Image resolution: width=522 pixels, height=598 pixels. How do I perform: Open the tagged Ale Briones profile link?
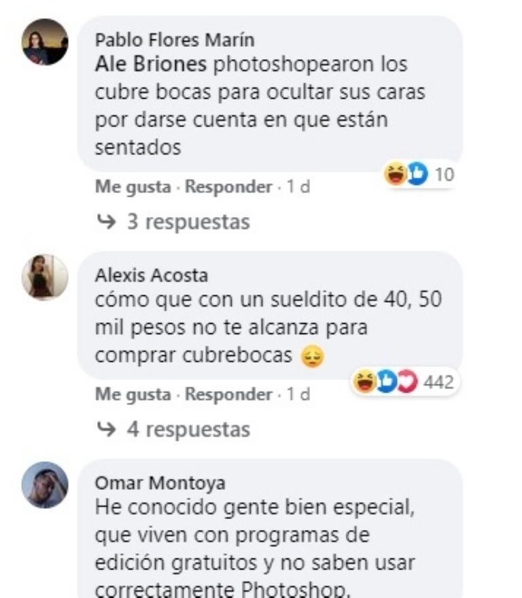pos(150,64)
